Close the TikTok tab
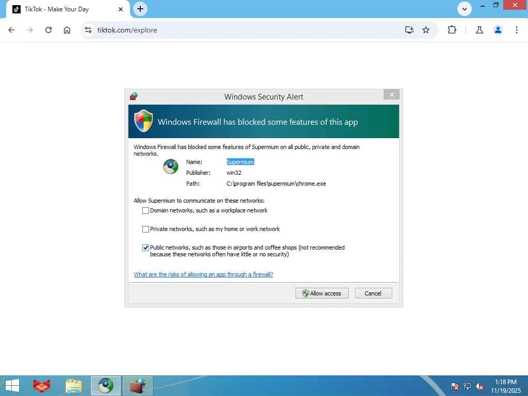528x396 pixels. pos(121,9)
